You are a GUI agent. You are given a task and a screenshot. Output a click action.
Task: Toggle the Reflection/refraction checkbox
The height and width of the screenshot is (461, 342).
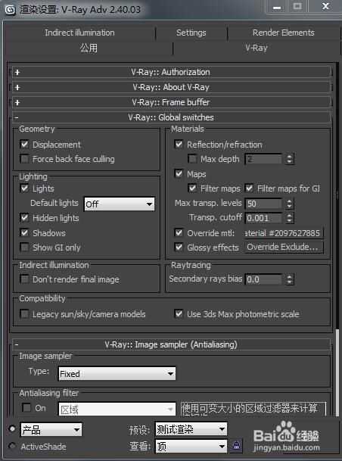(x=179, y=144)
